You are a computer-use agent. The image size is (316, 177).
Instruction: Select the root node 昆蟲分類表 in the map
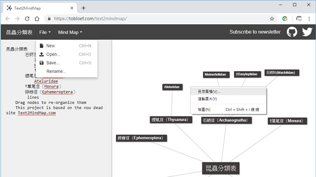pyautogui.click(x=221, y=168)
